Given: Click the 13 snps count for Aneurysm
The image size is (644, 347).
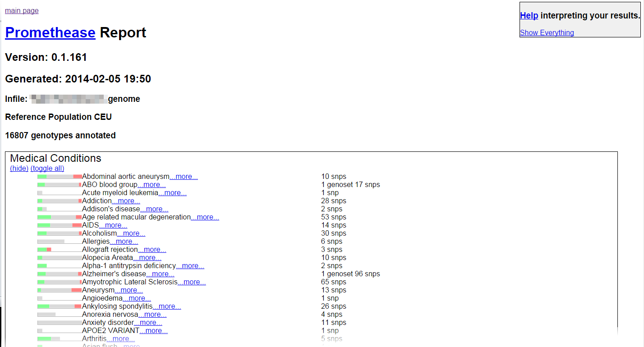Looking at the screenshot, I should click(334, 290).
